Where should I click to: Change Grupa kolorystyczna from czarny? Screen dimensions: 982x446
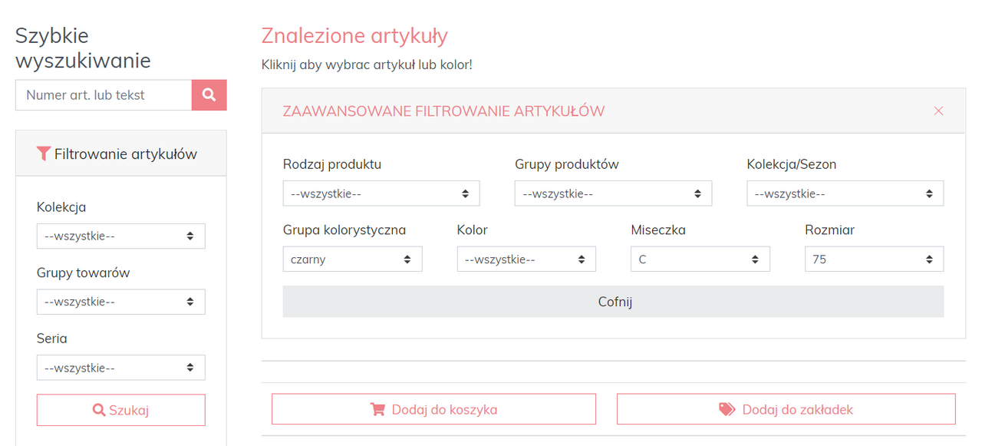click(352, 259)
